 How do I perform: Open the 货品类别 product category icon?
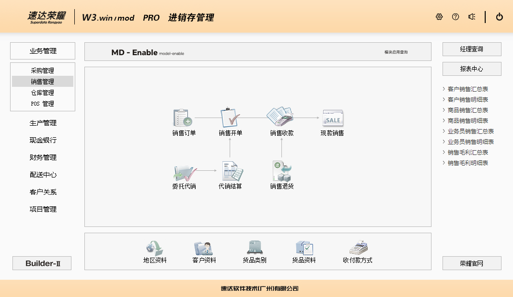point(254,249)
